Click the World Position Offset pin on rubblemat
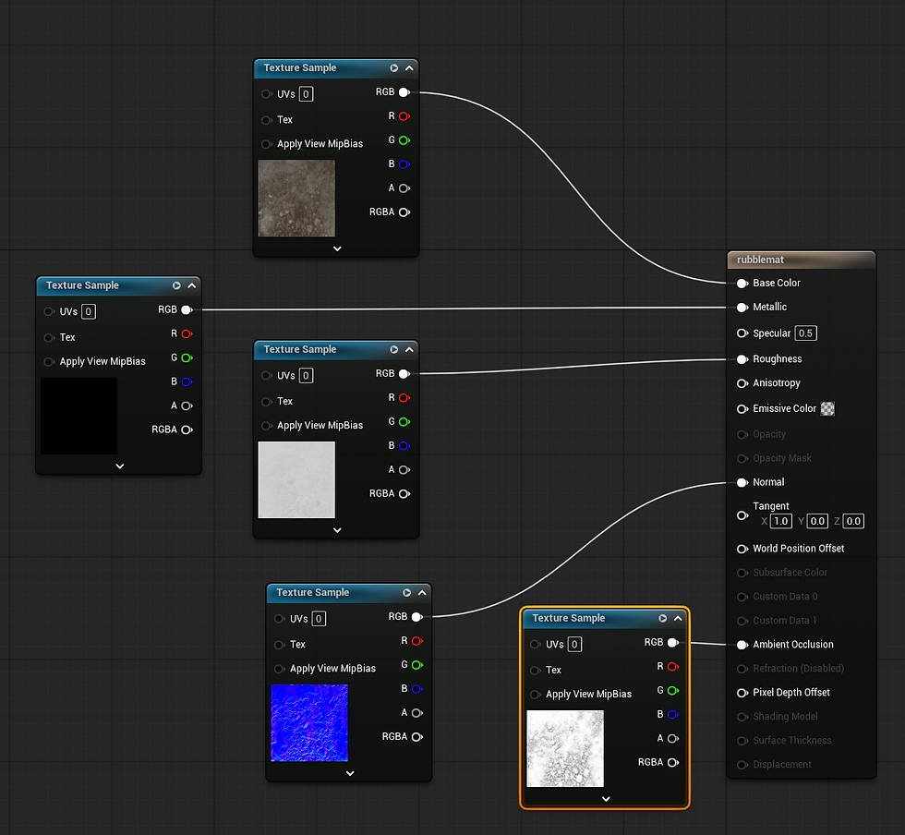Screen dimensions: 905x835 (x=742, y=549)
